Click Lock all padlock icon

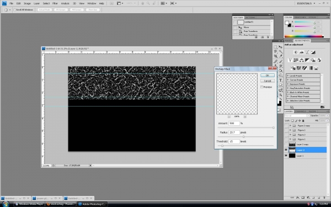point(303,120)
